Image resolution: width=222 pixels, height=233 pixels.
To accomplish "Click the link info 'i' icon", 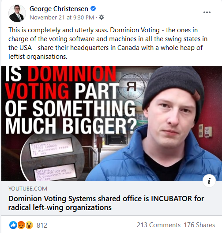I will coord(209,181).
